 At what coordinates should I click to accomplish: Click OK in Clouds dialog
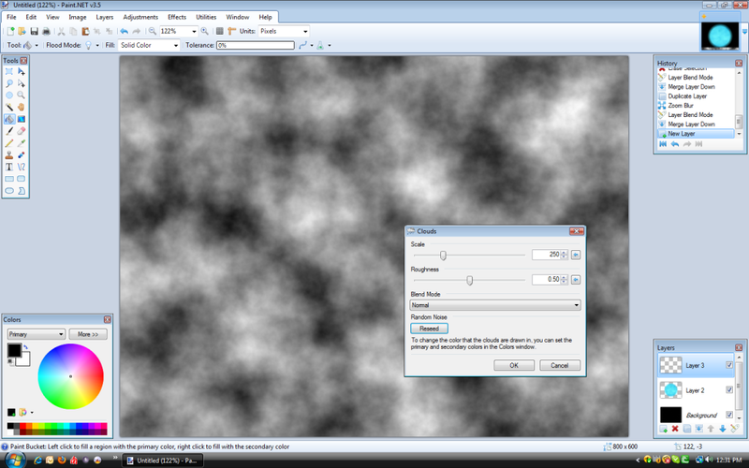click(x=514, y=365)
